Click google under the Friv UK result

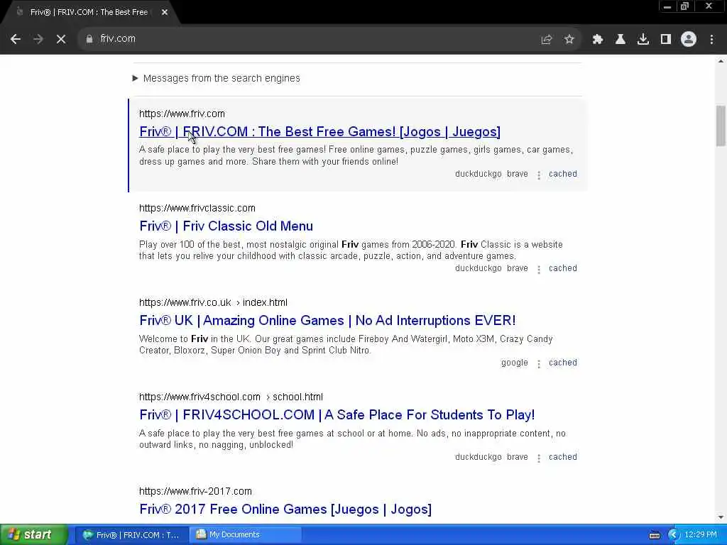pyautogui.click(x=515, y=363)
